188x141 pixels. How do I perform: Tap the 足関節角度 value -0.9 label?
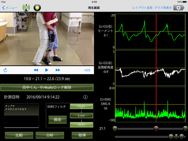pyautogui.click(x=106, y=72)
